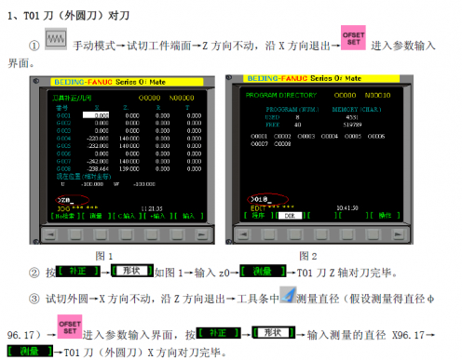
Task: Select program O0001 in the directory list
Action: tap(259, 137)
